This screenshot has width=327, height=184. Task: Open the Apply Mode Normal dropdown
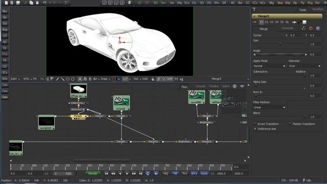[269, 66]
